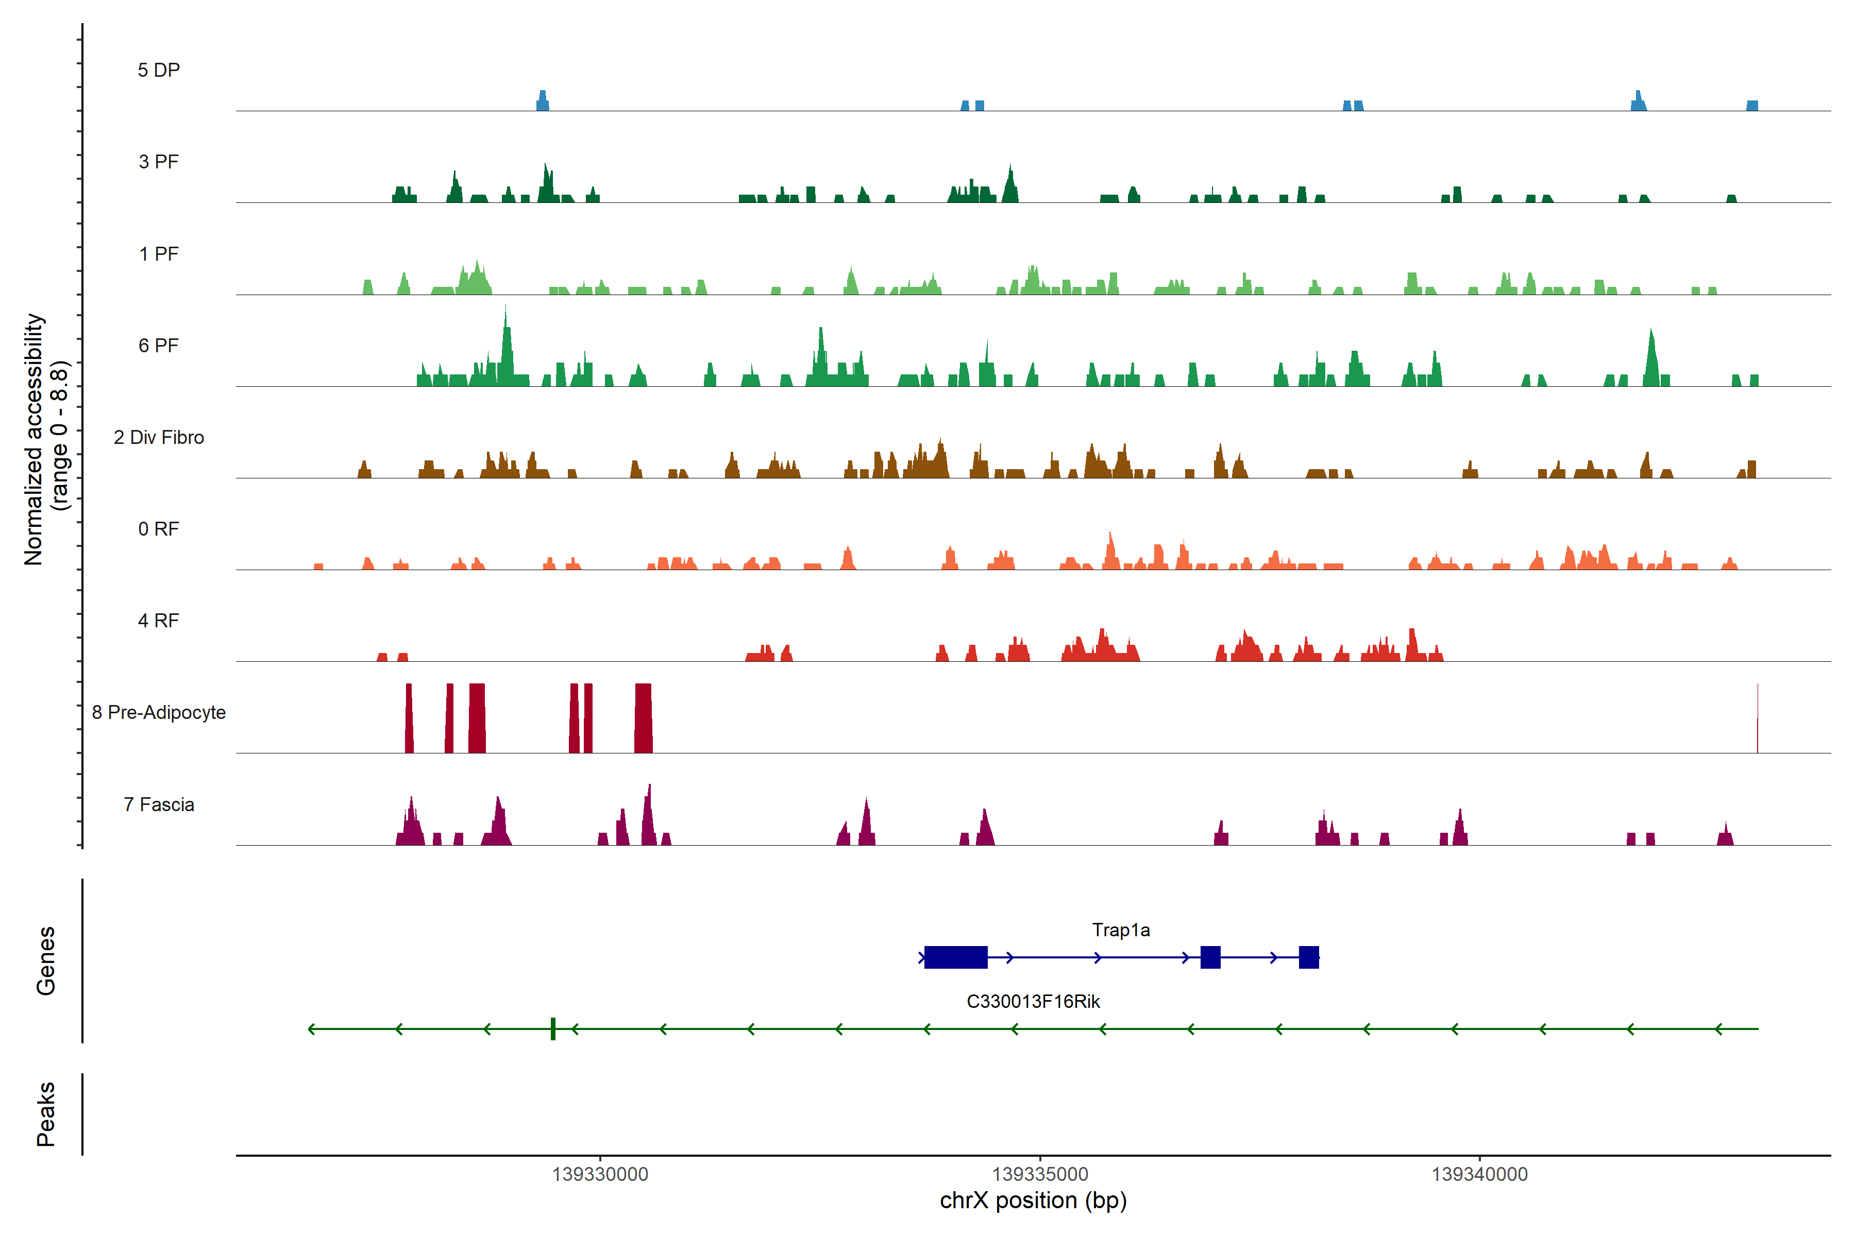Select the 3 PF track label

tap(159, 162)
